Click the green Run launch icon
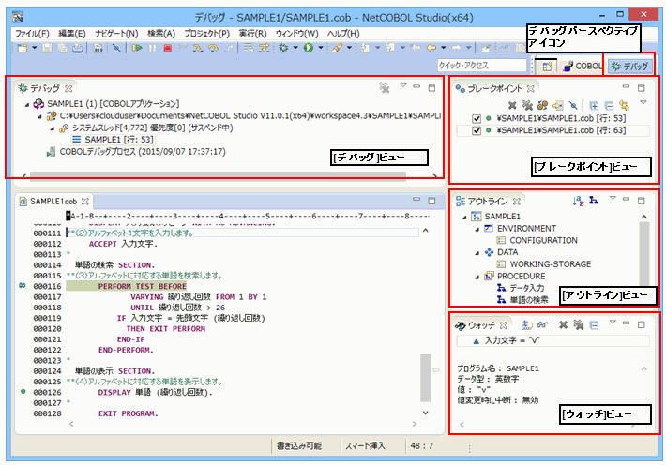This screenshot has height=465, width=666. [309, 49]
